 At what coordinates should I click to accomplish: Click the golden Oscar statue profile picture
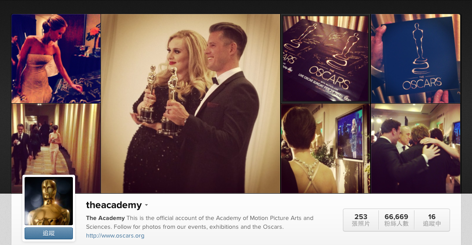coord(49,201)
